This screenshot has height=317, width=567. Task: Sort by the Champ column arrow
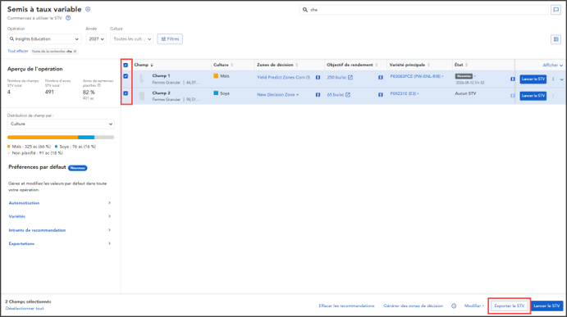152,65
